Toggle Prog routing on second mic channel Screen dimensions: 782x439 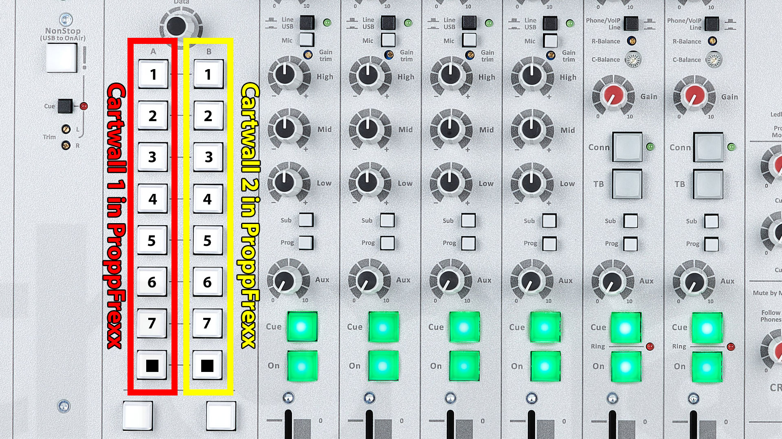coord(387,243)
